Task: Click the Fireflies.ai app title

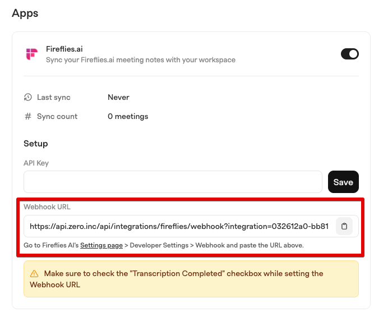Action: 64,49
